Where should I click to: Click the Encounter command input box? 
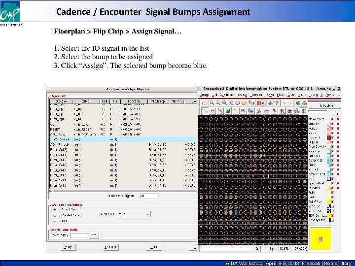tap(226, 249)
